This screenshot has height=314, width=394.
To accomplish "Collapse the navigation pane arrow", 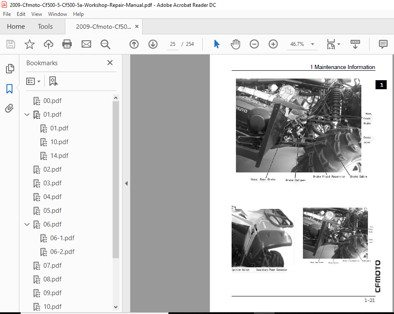I will tap(126, 183).
